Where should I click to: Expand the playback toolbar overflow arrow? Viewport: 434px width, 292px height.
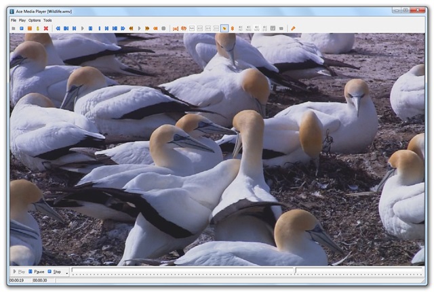click(66, 273)
